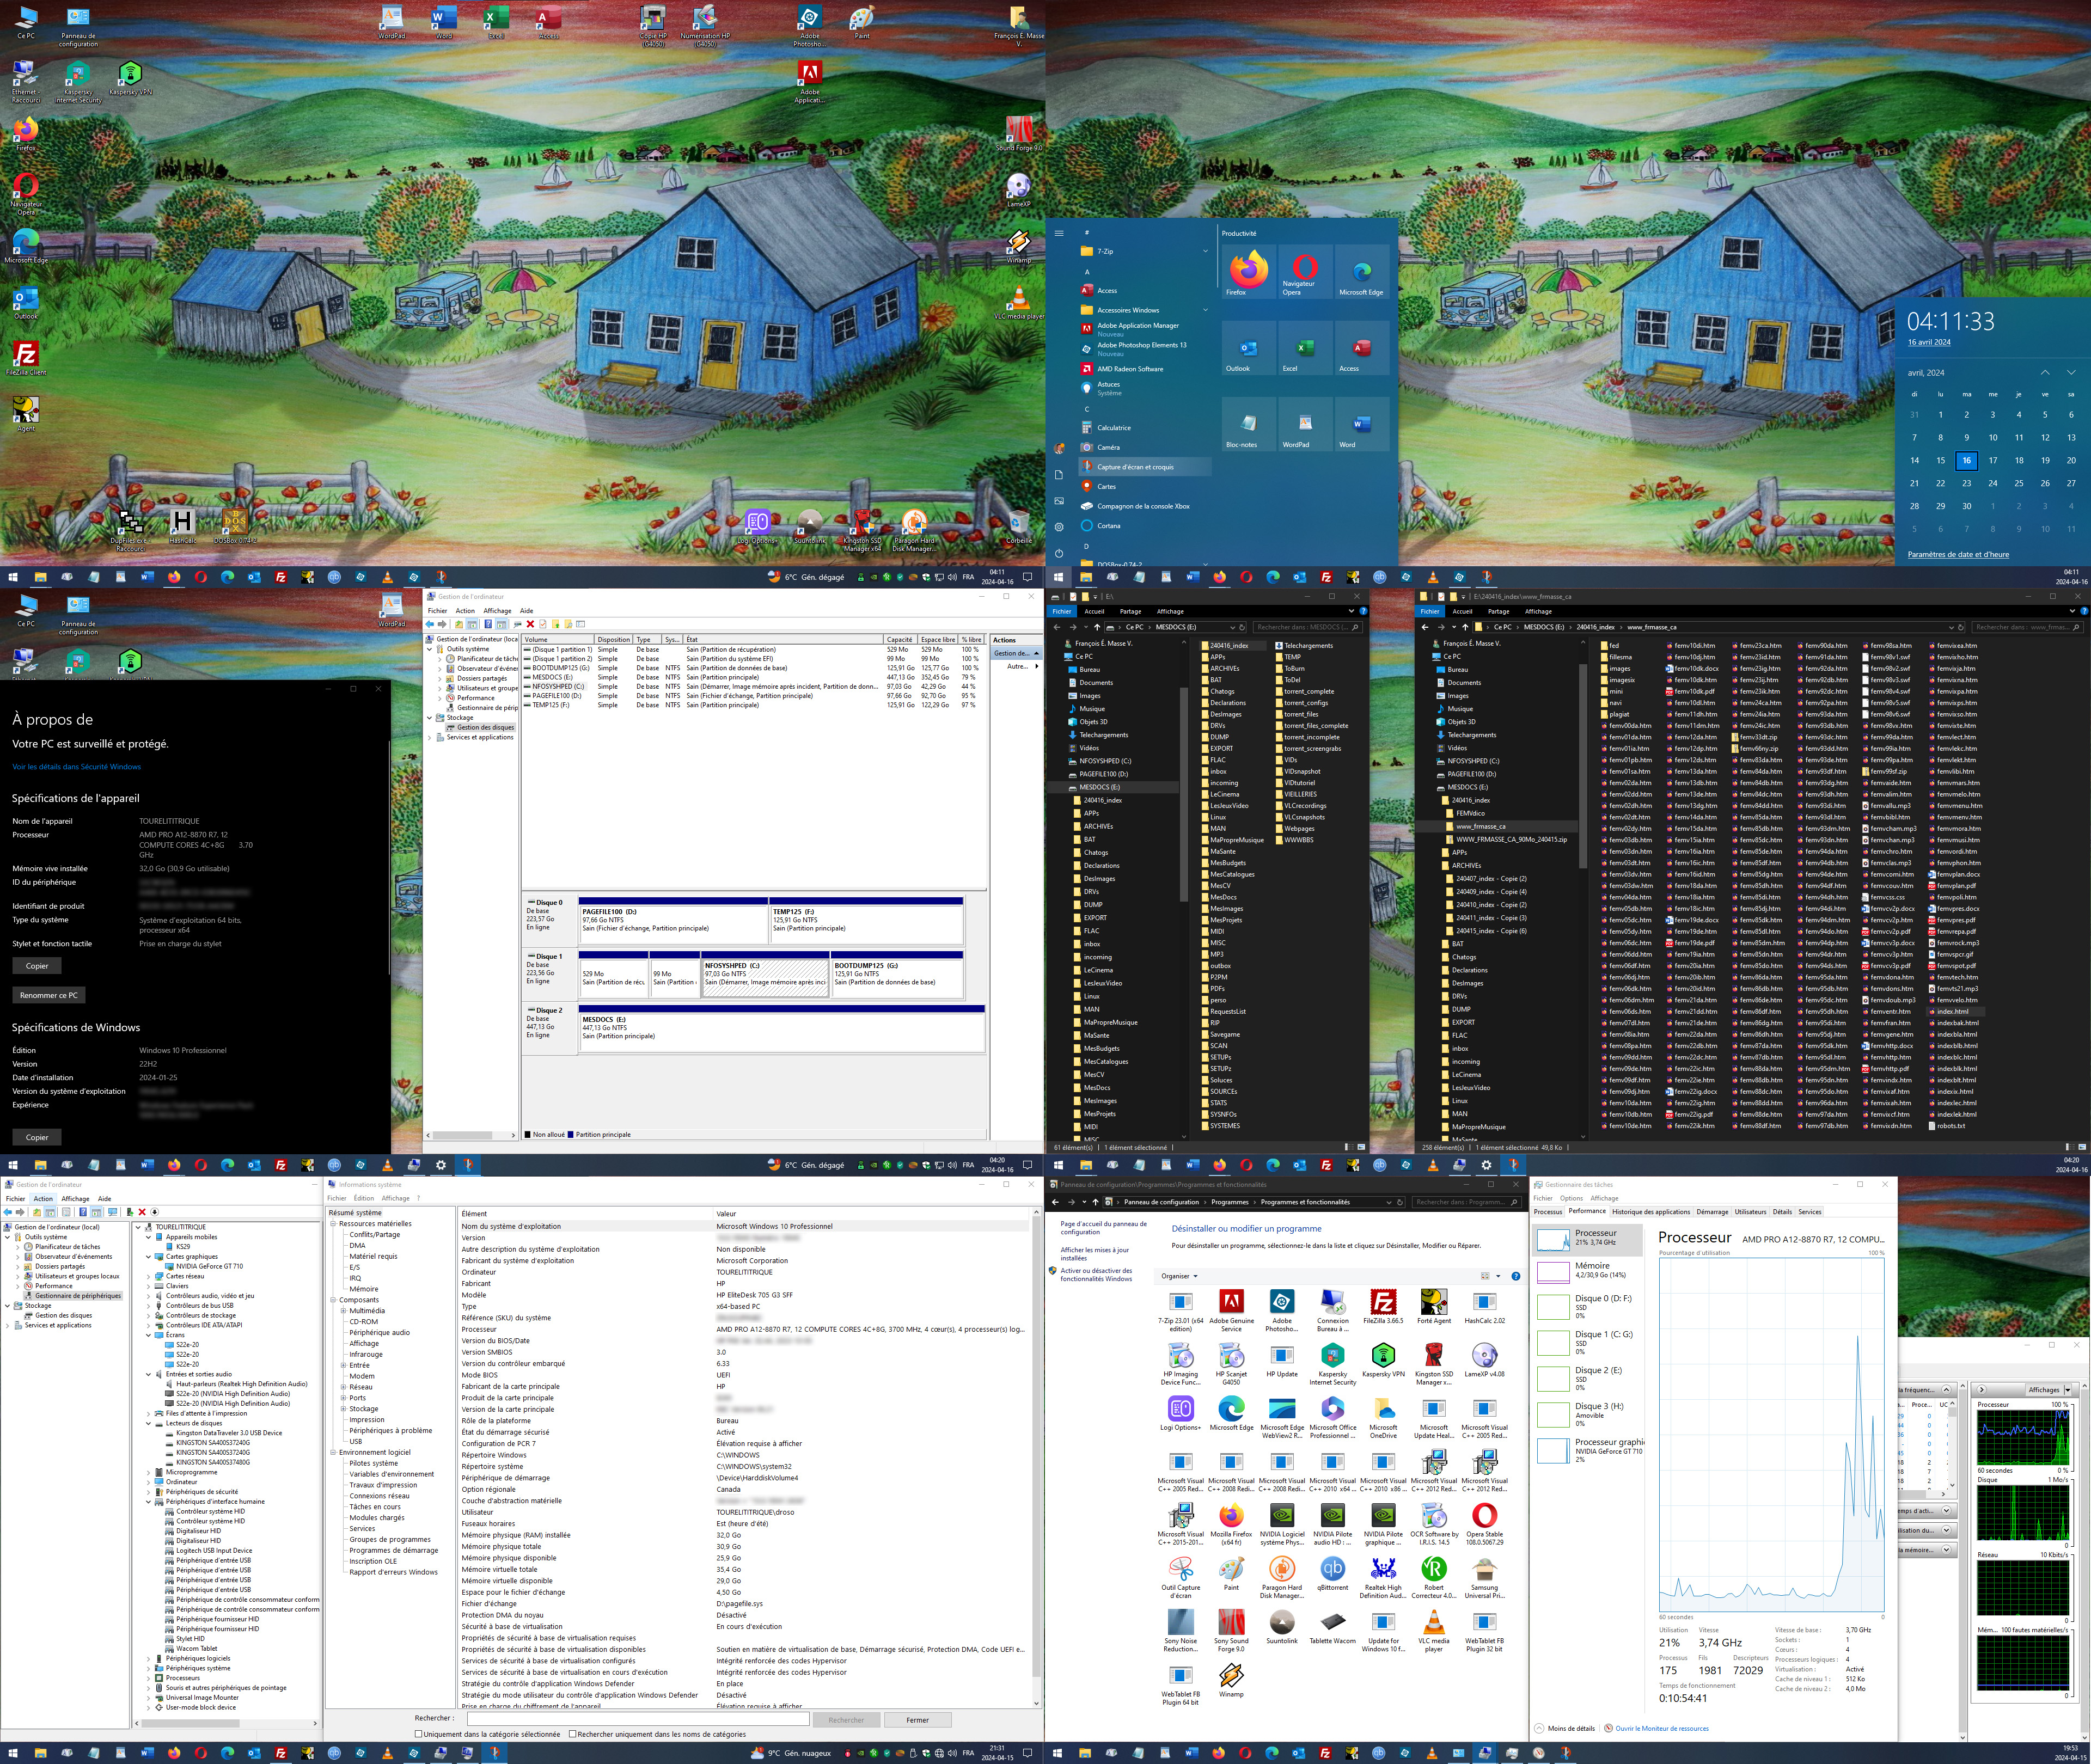Switch to the Démarrage tab in Task Manager
The height and width of the screenshot is (1764, 2091).
coord(1712,1212)
